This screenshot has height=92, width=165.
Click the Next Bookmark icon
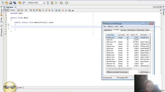pos(49,10)
